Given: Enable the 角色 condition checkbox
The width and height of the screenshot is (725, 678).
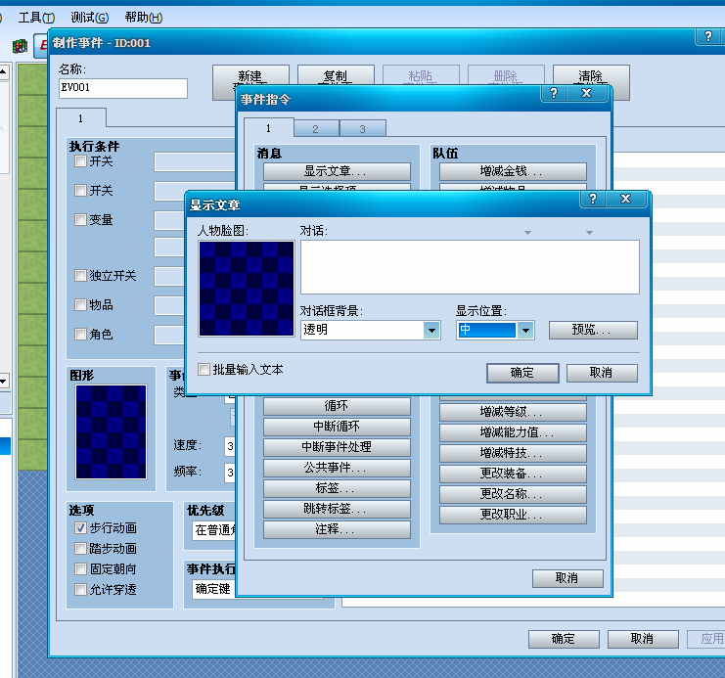Looking at the screenshot, I should [x=80, y=334].
